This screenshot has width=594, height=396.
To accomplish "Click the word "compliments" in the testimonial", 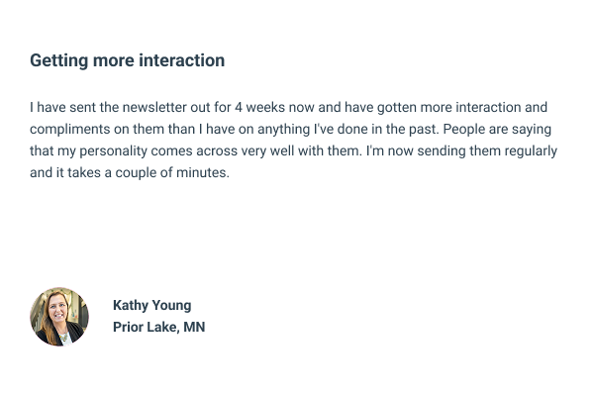I will [x=67, y=129].
